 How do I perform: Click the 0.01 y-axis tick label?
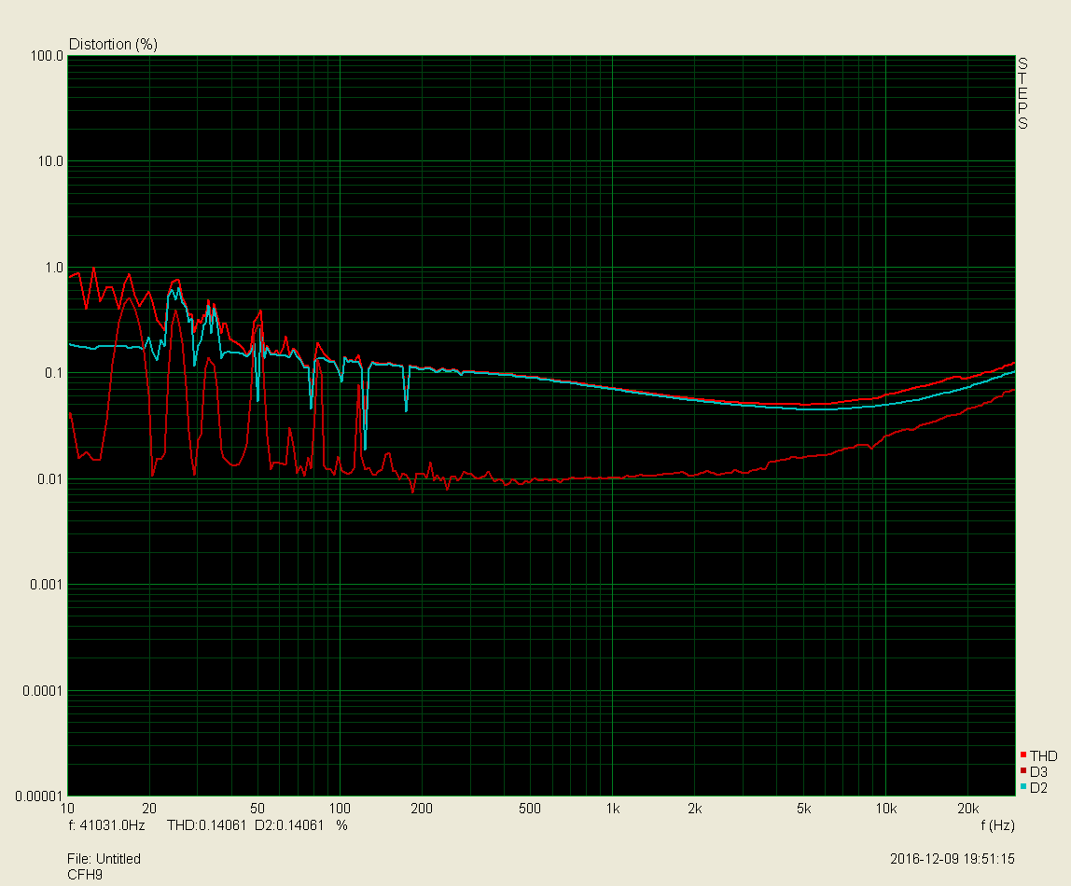point(49,479)
